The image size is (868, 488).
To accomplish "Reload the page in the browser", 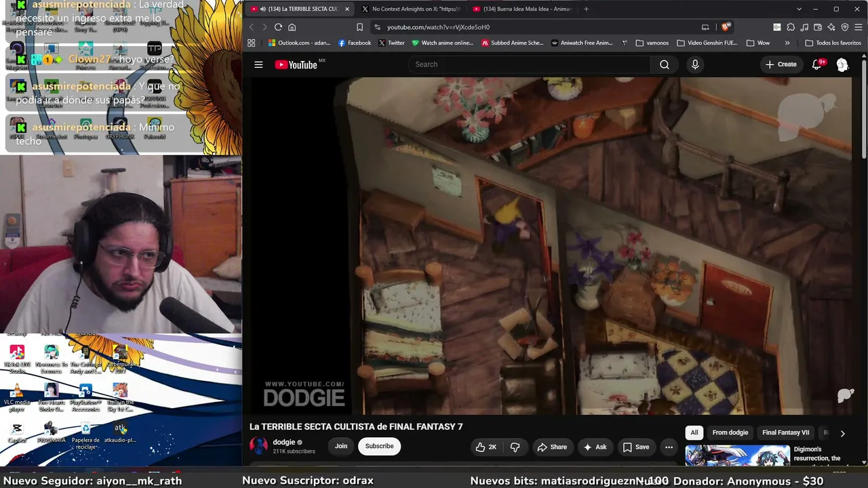I will pos(278,27).
